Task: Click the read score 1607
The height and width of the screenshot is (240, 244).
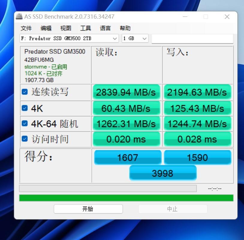Action: [128, 157]
